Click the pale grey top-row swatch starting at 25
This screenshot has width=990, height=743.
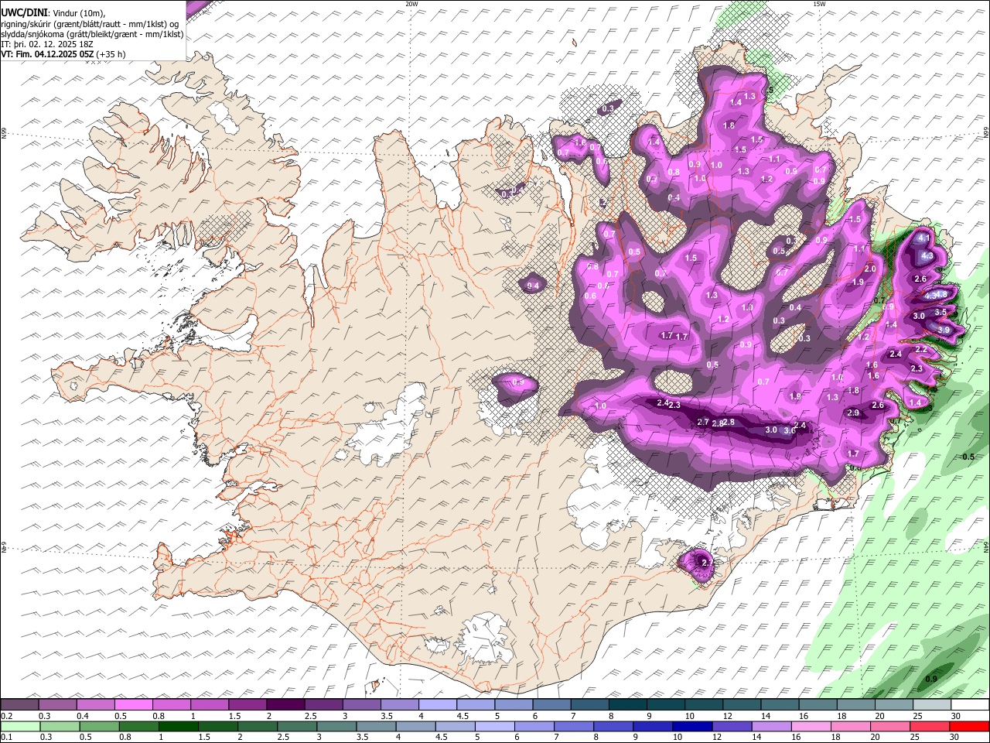pyautogui.click(x=932, y=704)
